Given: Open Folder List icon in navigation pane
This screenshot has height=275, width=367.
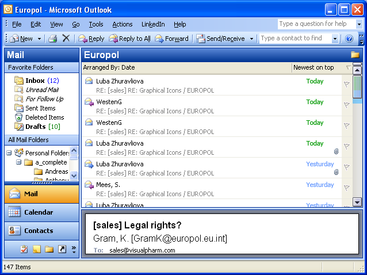Looking at the screenshot, I should 49,249.
